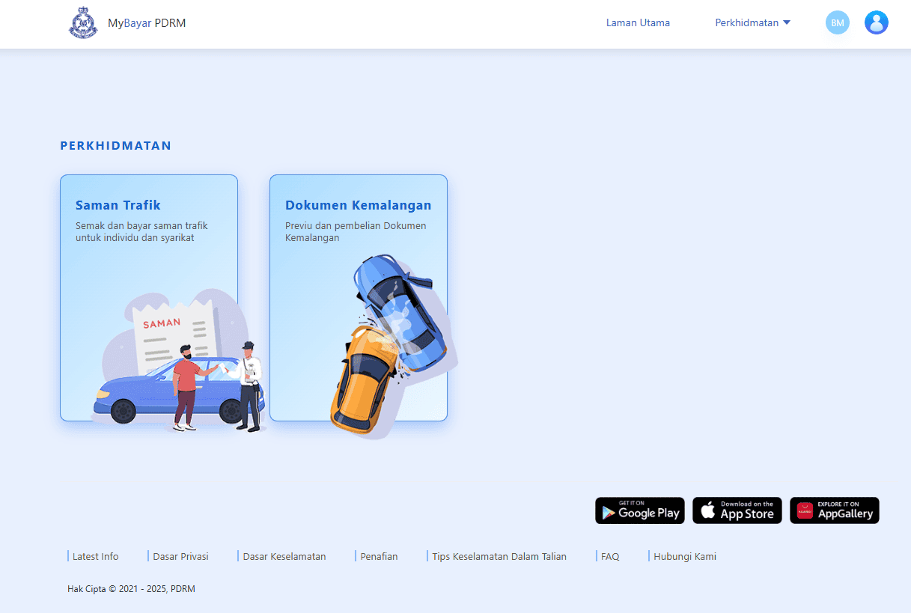911x613 pixels.
Task: Open the Latest Info footer link
Action: tap(95, 556)
